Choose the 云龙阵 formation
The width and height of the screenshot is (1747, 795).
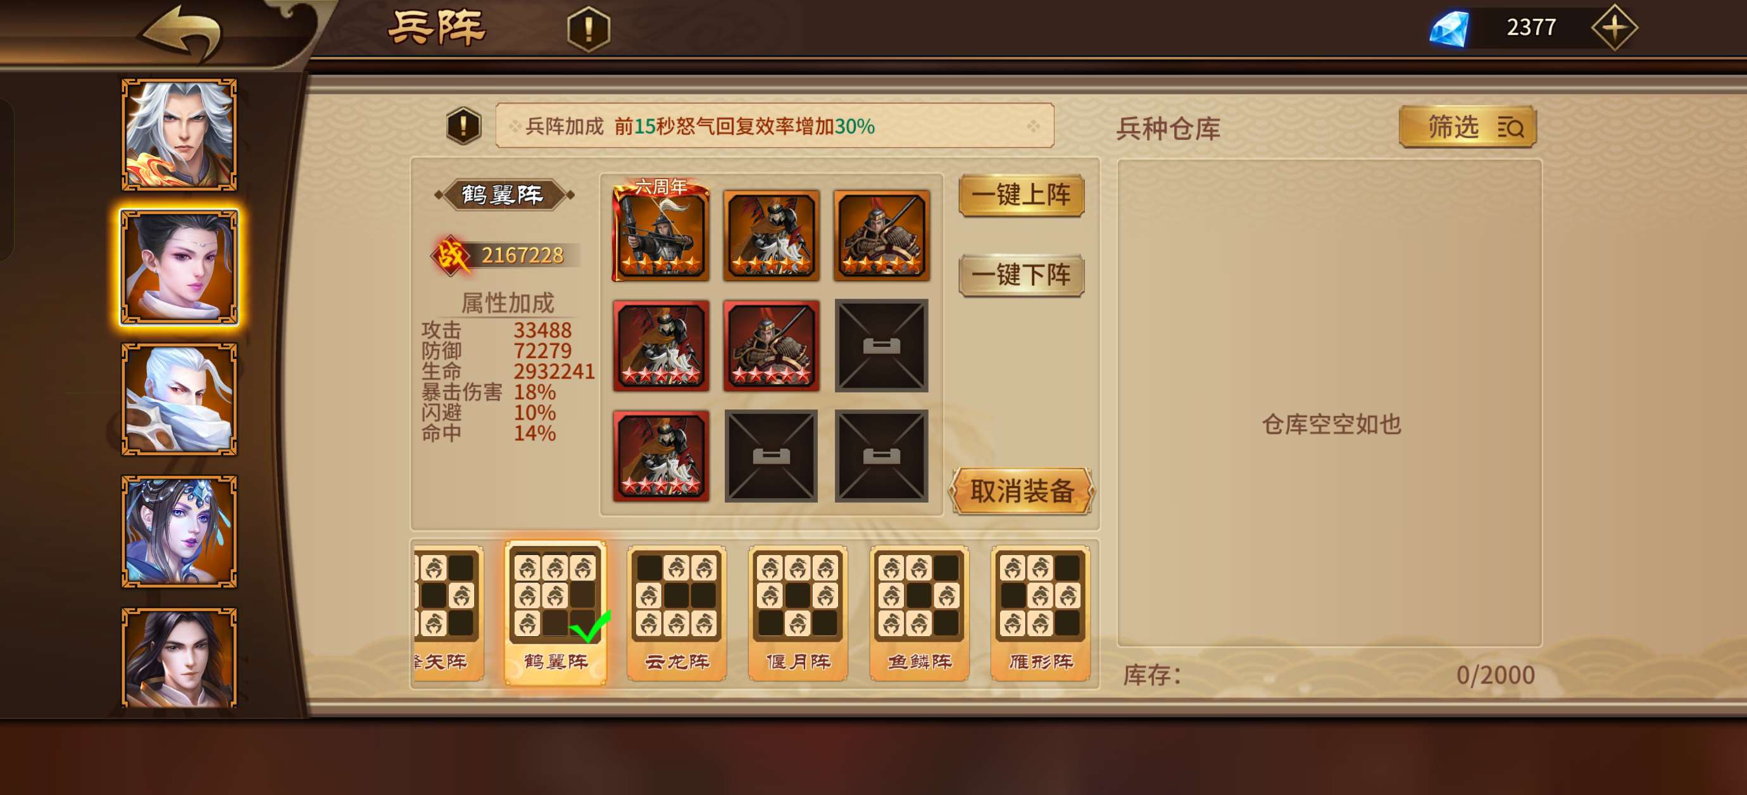pyautogui.click(x=677, y=613)
